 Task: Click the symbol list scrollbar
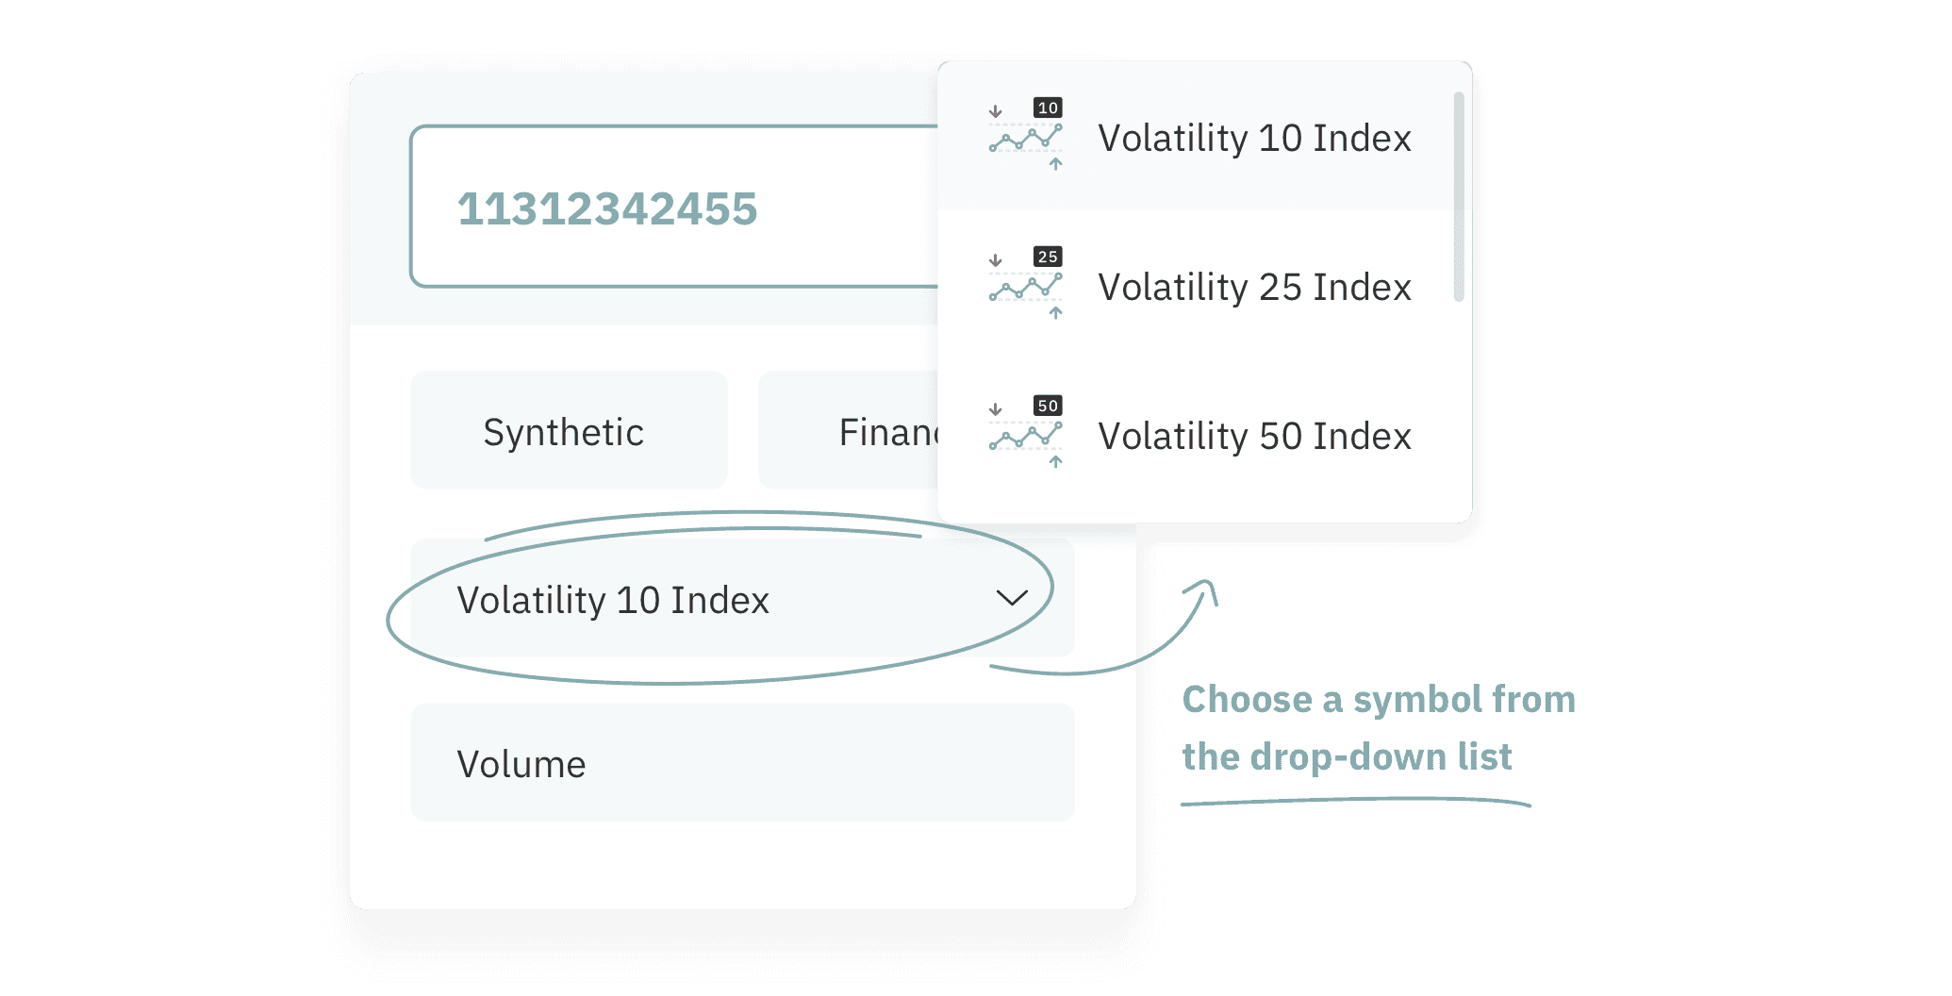click(1459, 196)
